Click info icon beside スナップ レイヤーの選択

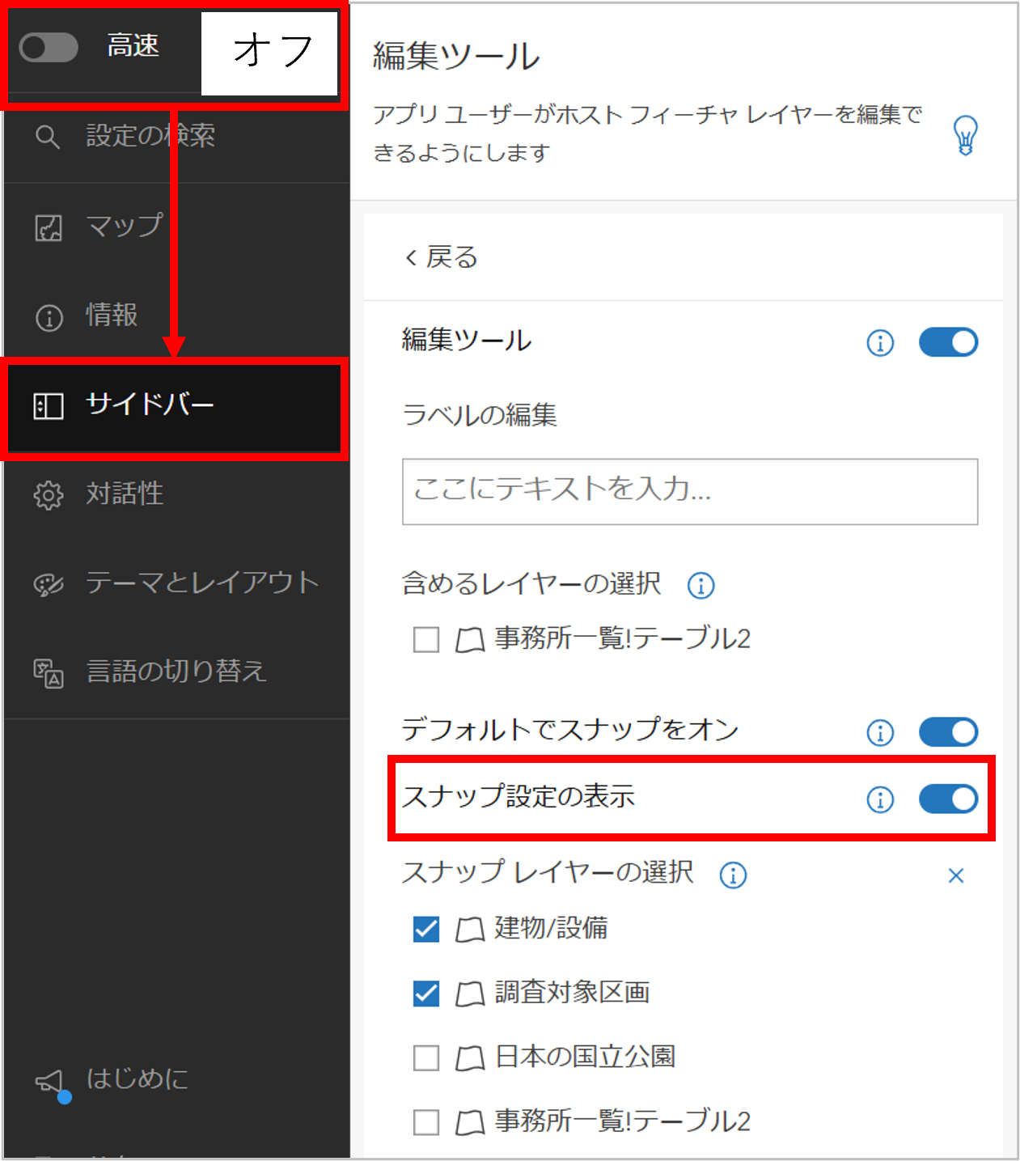tap(733, 875)
